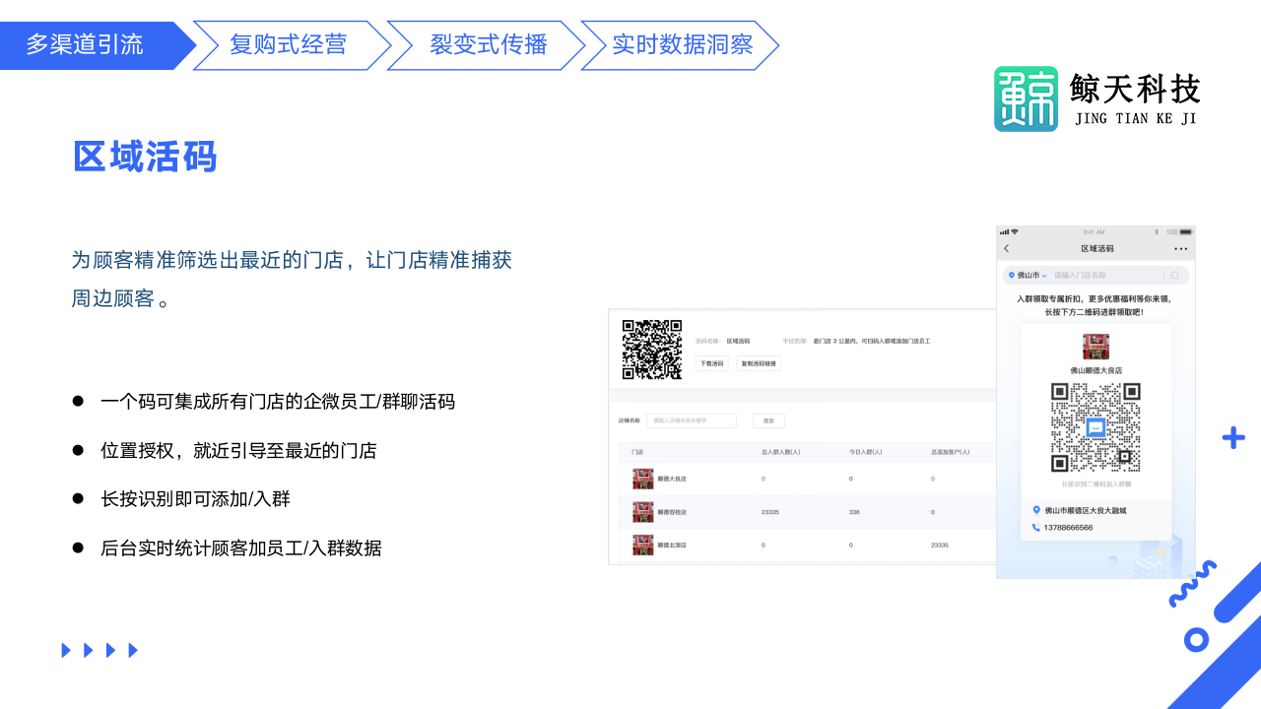Click the search magnifier icon on phone
Screen dimensions: 1261x709
tap(1175, 276)
